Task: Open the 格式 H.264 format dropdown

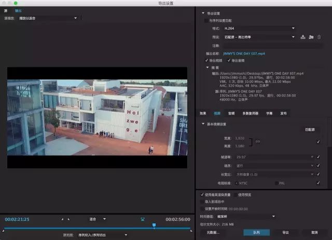Action: click(x=259, y=28)
